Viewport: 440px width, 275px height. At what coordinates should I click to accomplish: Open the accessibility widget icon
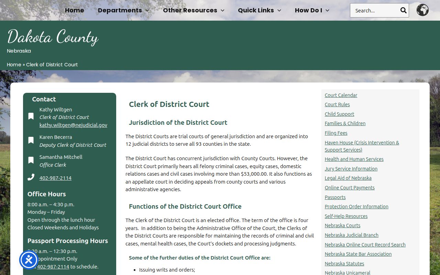[29, 260]
